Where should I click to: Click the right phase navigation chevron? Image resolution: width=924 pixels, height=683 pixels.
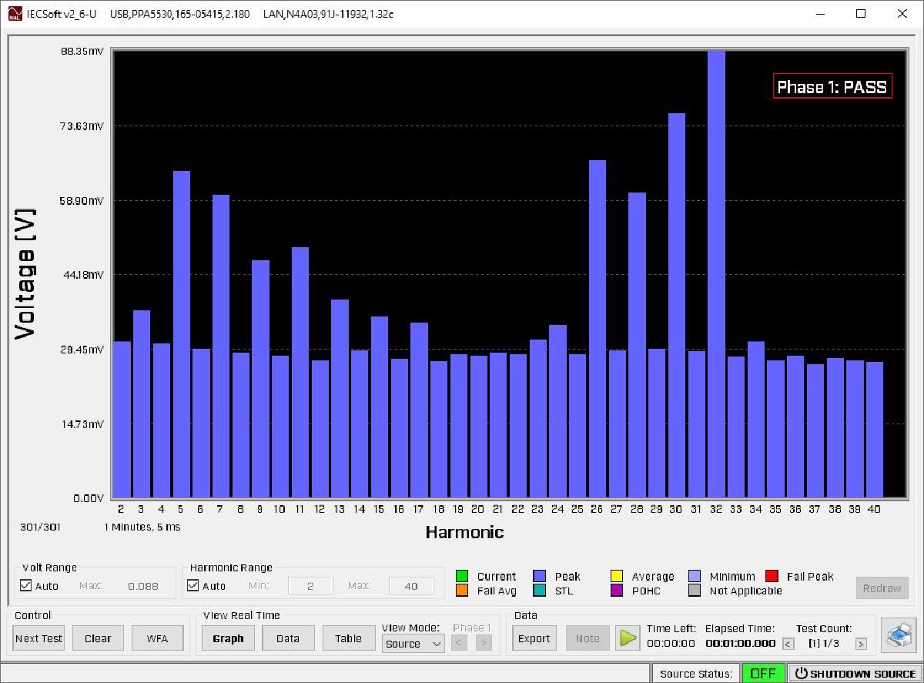click(484, 642)
